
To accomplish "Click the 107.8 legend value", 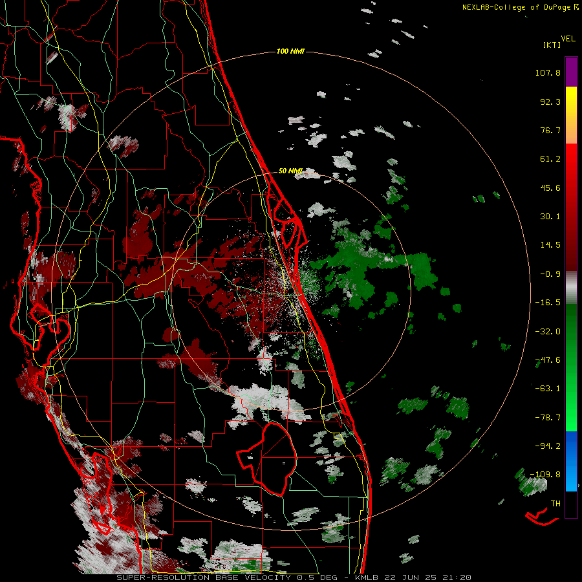I will (548, 72).
